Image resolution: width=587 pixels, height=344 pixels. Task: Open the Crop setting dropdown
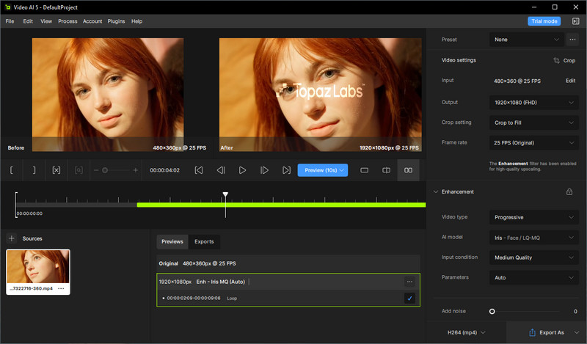click(534, 122)
